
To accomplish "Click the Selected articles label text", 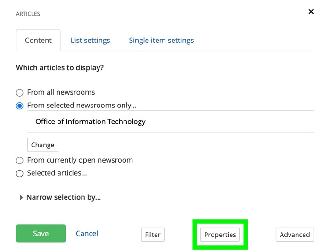I will pyautogui.click(x=57, y=173).
